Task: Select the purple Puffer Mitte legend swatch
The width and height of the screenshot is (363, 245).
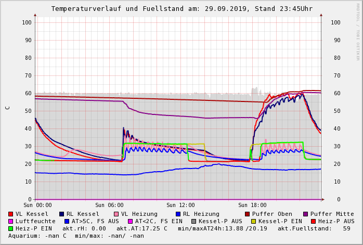Action: [x=305, y=214]
